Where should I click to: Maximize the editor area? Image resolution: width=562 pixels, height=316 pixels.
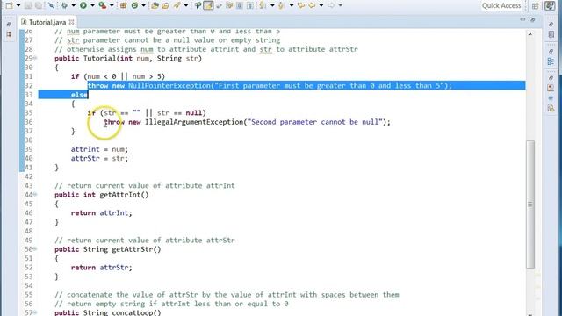coord(533,19)
